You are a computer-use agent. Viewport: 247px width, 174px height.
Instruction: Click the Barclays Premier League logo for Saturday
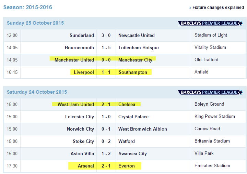pos(210,92)
